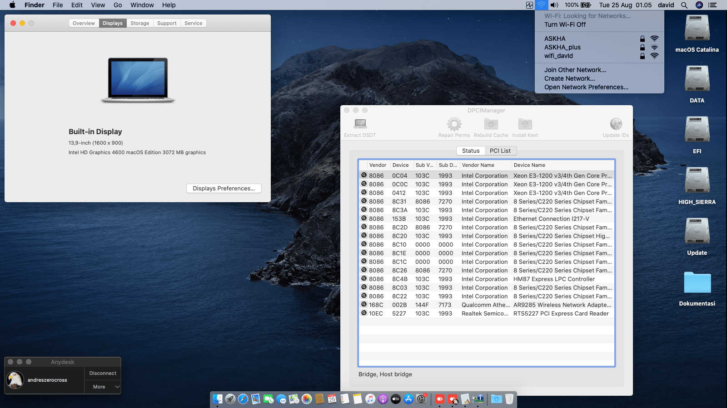
Task: Select the HM87 Express LPC Controller row
Action: (x=487, y=279)
